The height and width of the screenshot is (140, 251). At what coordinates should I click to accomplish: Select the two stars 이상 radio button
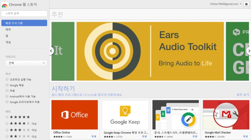pyautogui.click(x=7, y=136)
